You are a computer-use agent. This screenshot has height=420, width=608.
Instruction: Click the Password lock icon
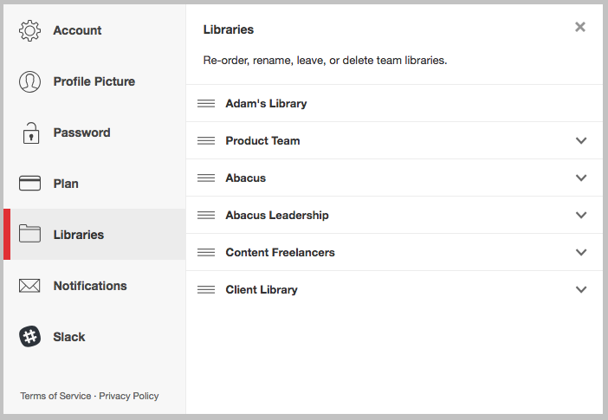31,133
